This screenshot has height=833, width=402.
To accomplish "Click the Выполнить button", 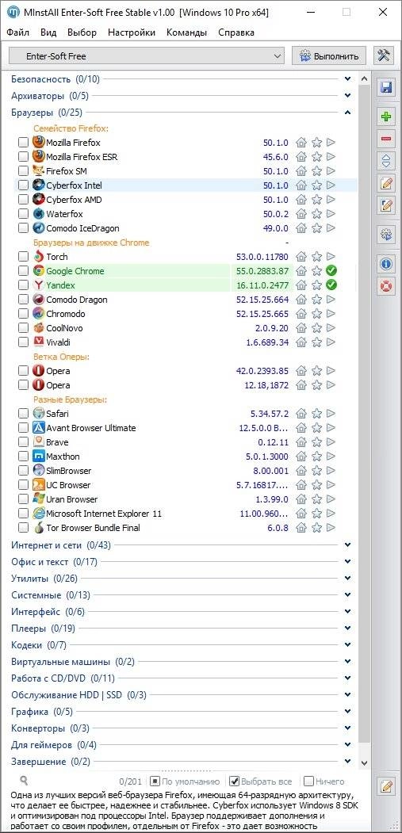I will [329, 55].
